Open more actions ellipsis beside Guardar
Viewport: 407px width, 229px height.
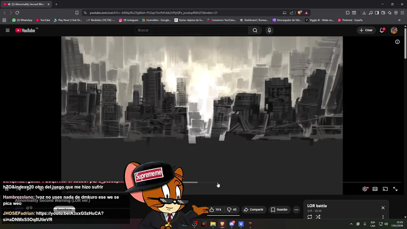tap(296, 210)
